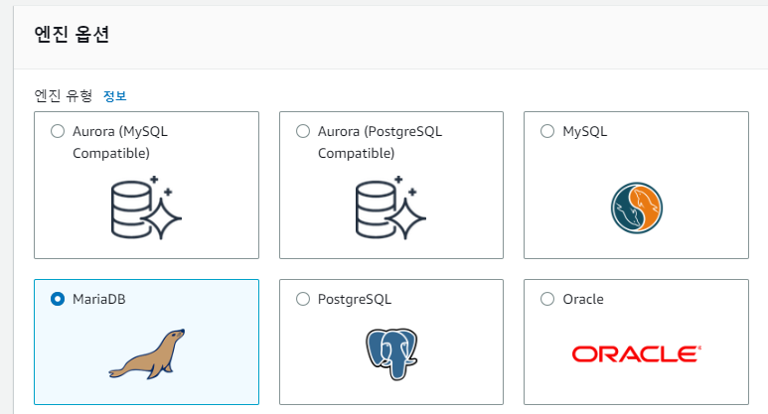
Task: Click the 'Aurora (PostgreSQL Compatible)' label text
Action: (380, 142)
